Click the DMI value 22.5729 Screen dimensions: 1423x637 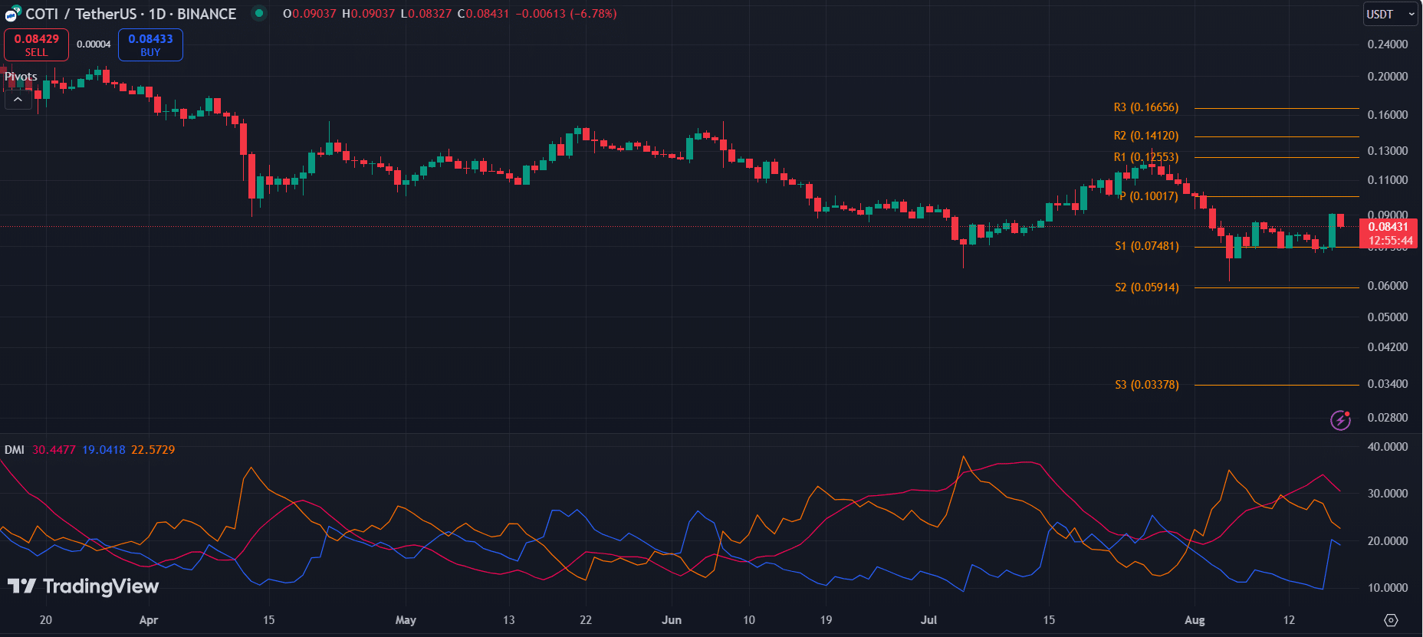(x=153, y=450)
